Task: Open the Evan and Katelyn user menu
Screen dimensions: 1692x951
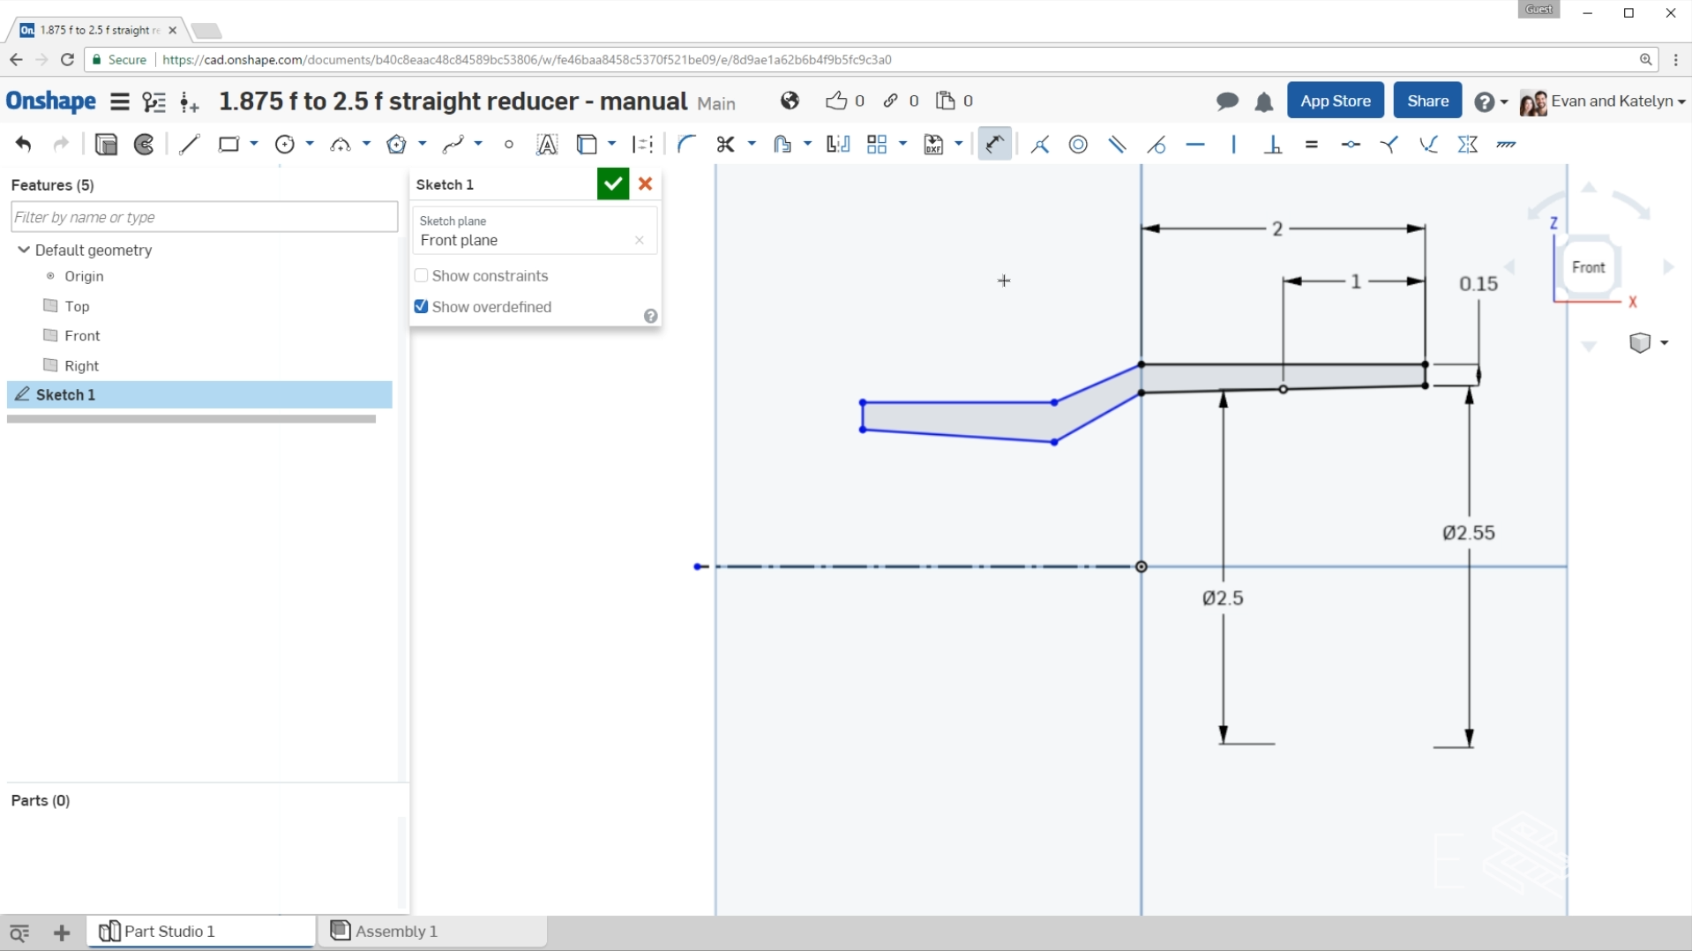Action: pos(1602,101)
